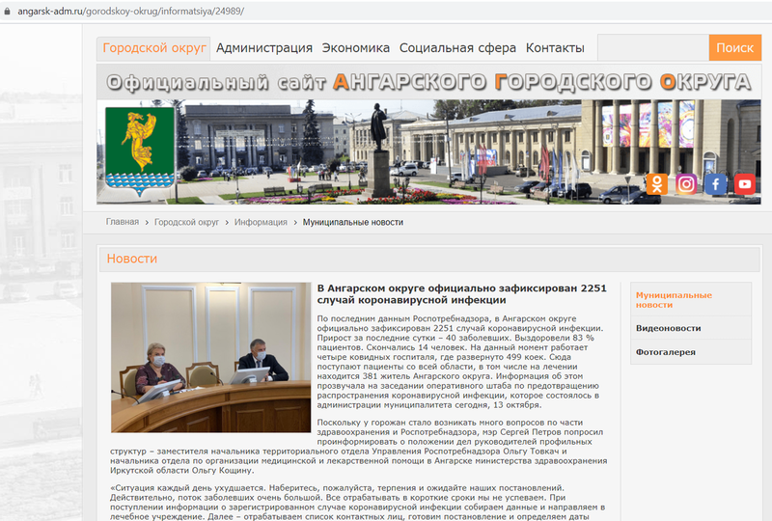Click the padlock icon in address bar
The height and width of the screenshot is (521, 772).
point(7,11)
